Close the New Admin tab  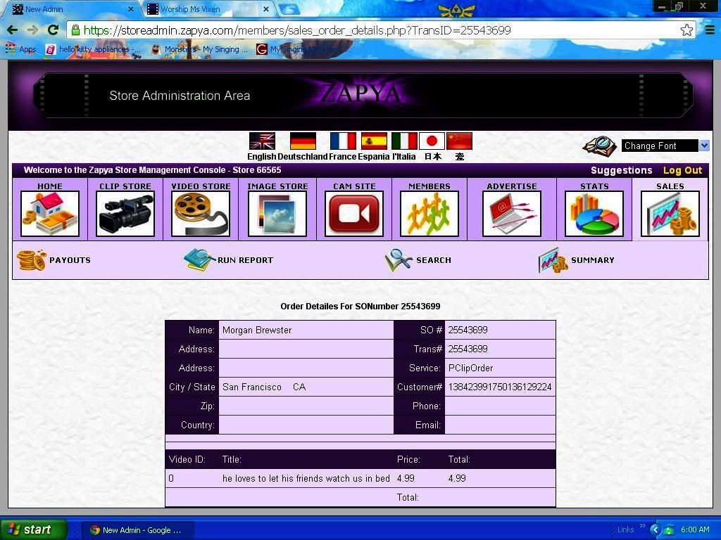coord(130,8)
